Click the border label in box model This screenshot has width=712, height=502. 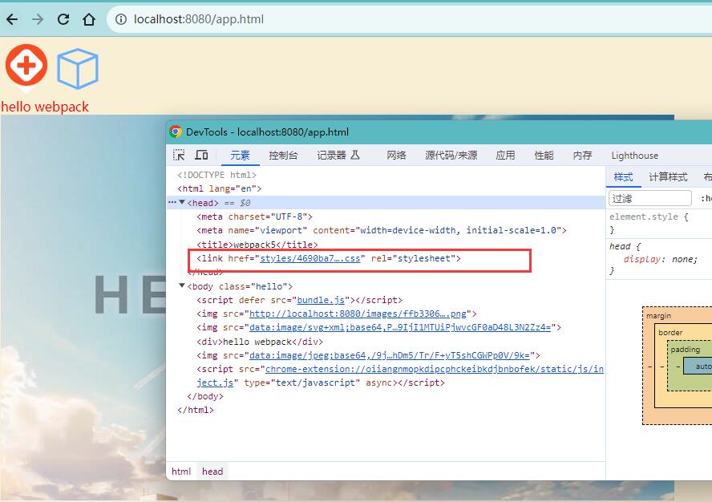tap(670, 333)
